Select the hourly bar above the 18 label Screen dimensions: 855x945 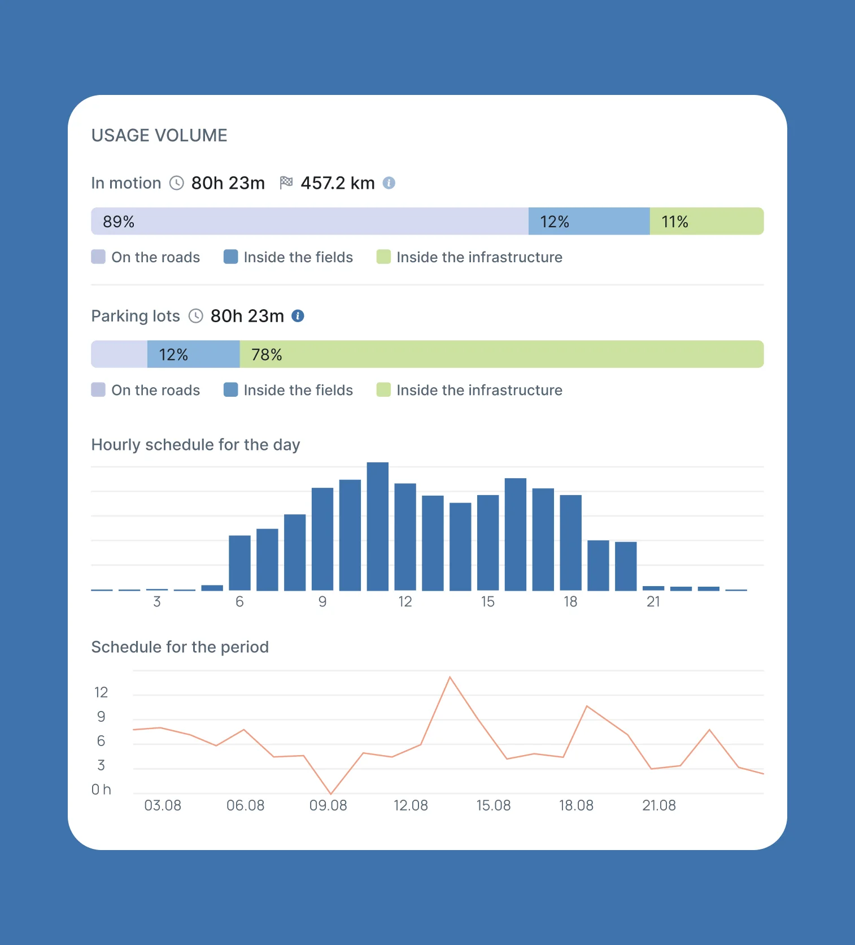[570, 543]
